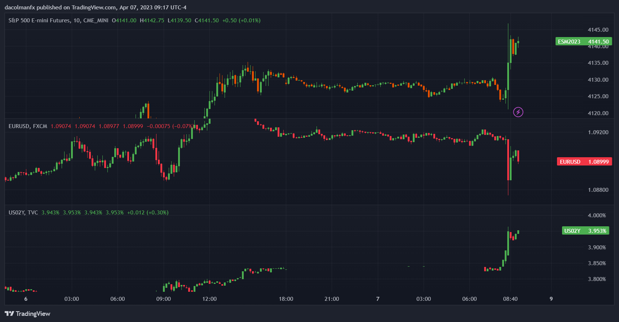This screenshot has width=619, height=322.
Task: Click the 1.09200 price axis label
Action: coord(598,132)
